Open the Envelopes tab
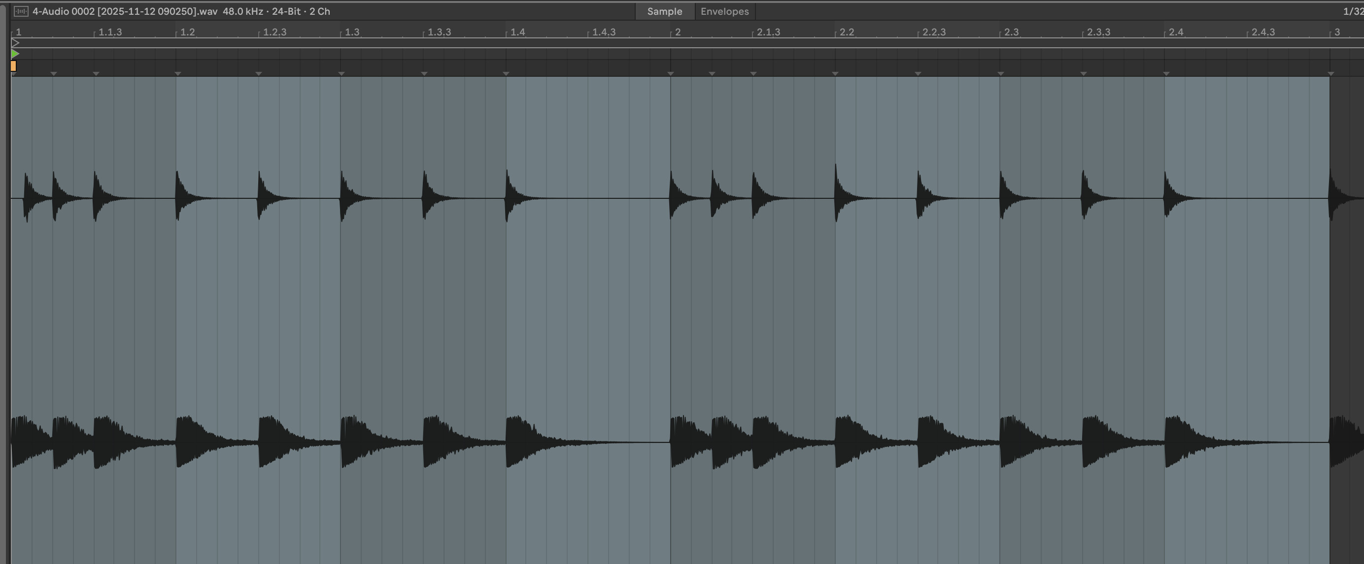The image size is (1364, 564). pos(724,11)
